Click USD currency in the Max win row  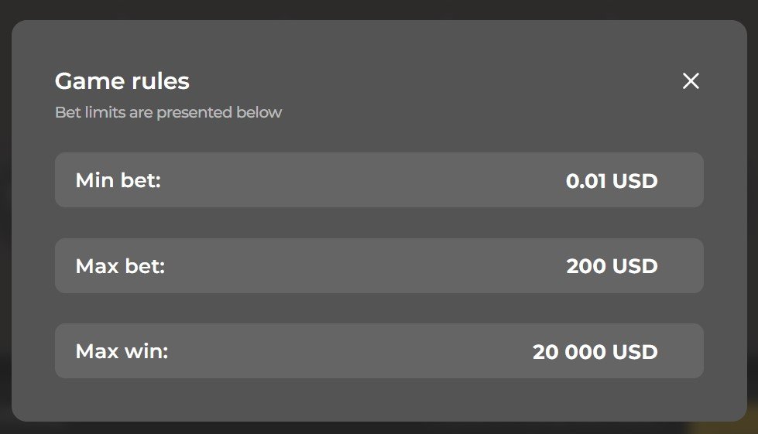pyautogui.click(x=635, y=353)
